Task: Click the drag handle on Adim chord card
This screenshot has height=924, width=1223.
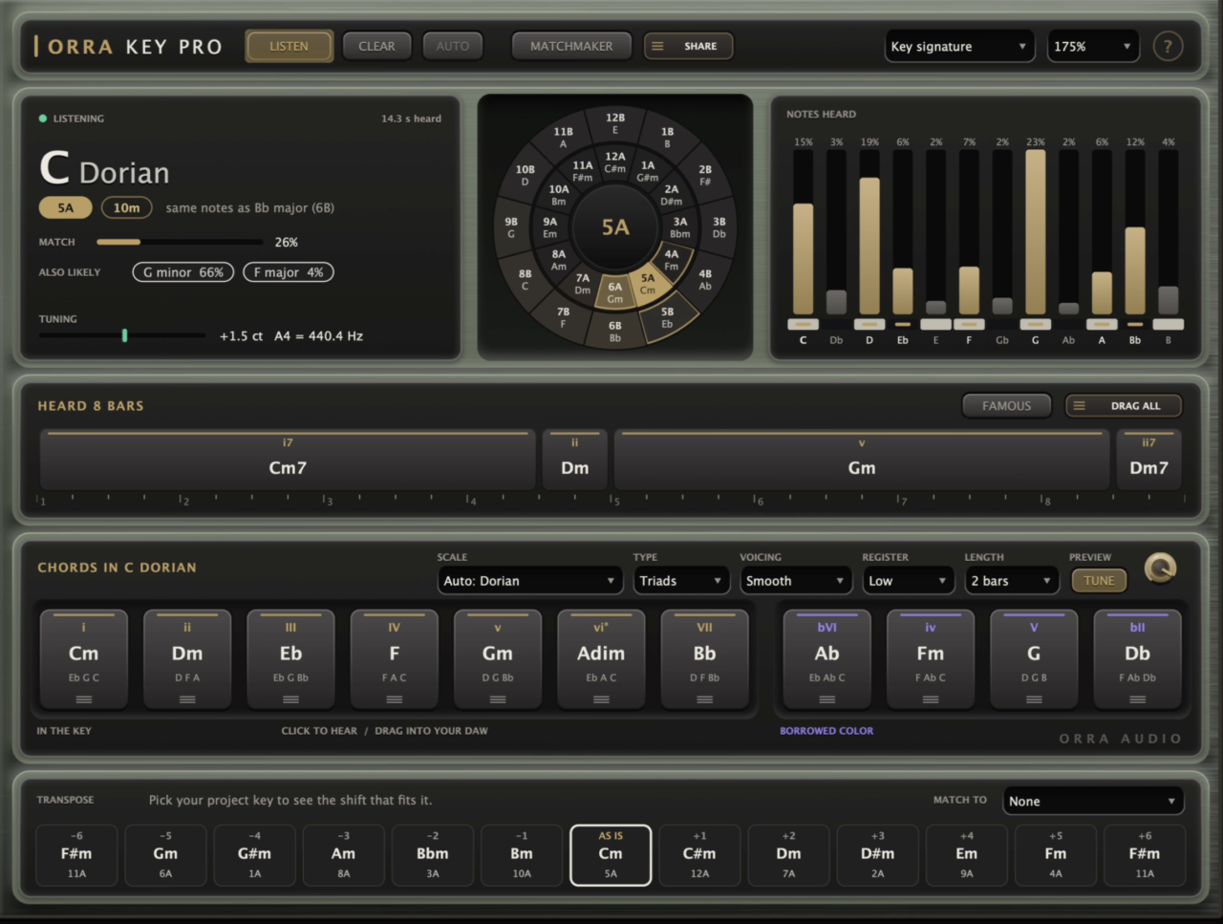Action: tap(601, 699)
